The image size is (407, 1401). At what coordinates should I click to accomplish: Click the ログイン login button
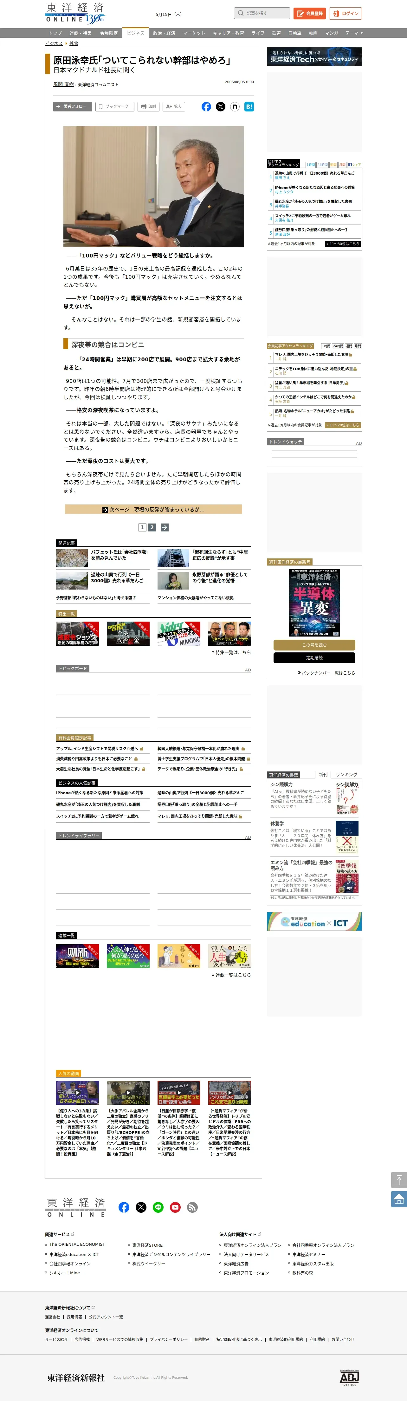(346, 13)
